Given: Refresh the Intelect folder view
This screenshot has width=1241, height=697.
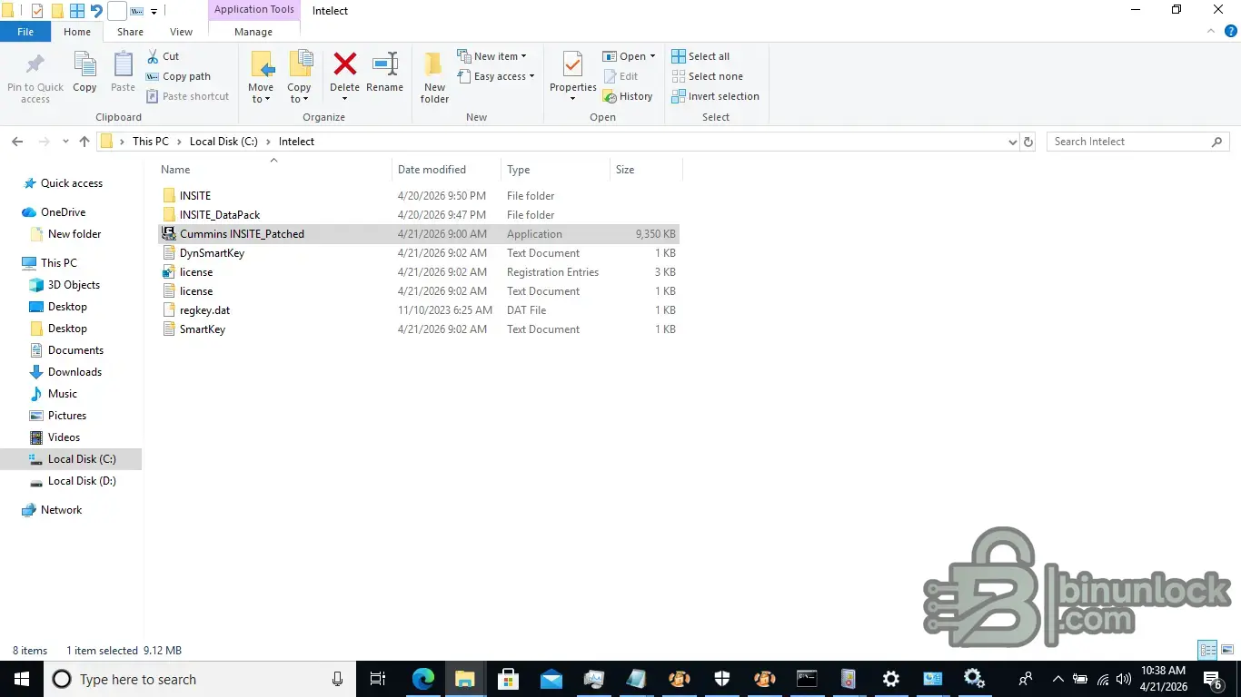Looking at the screenshot, I should 1028,142.
